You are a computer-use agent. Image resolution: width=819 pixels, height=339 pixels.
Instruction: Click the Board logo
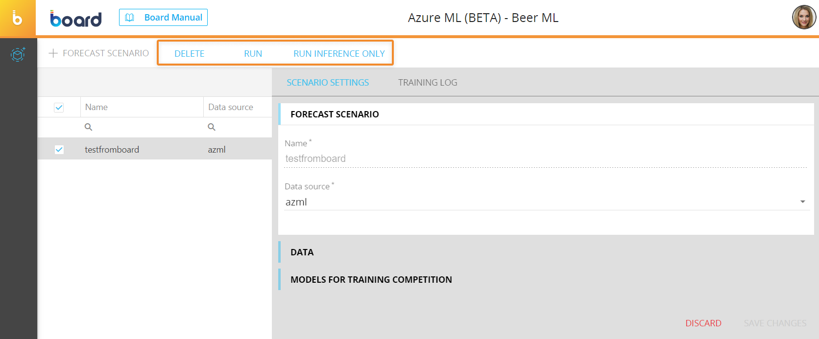tap(76, 19)
